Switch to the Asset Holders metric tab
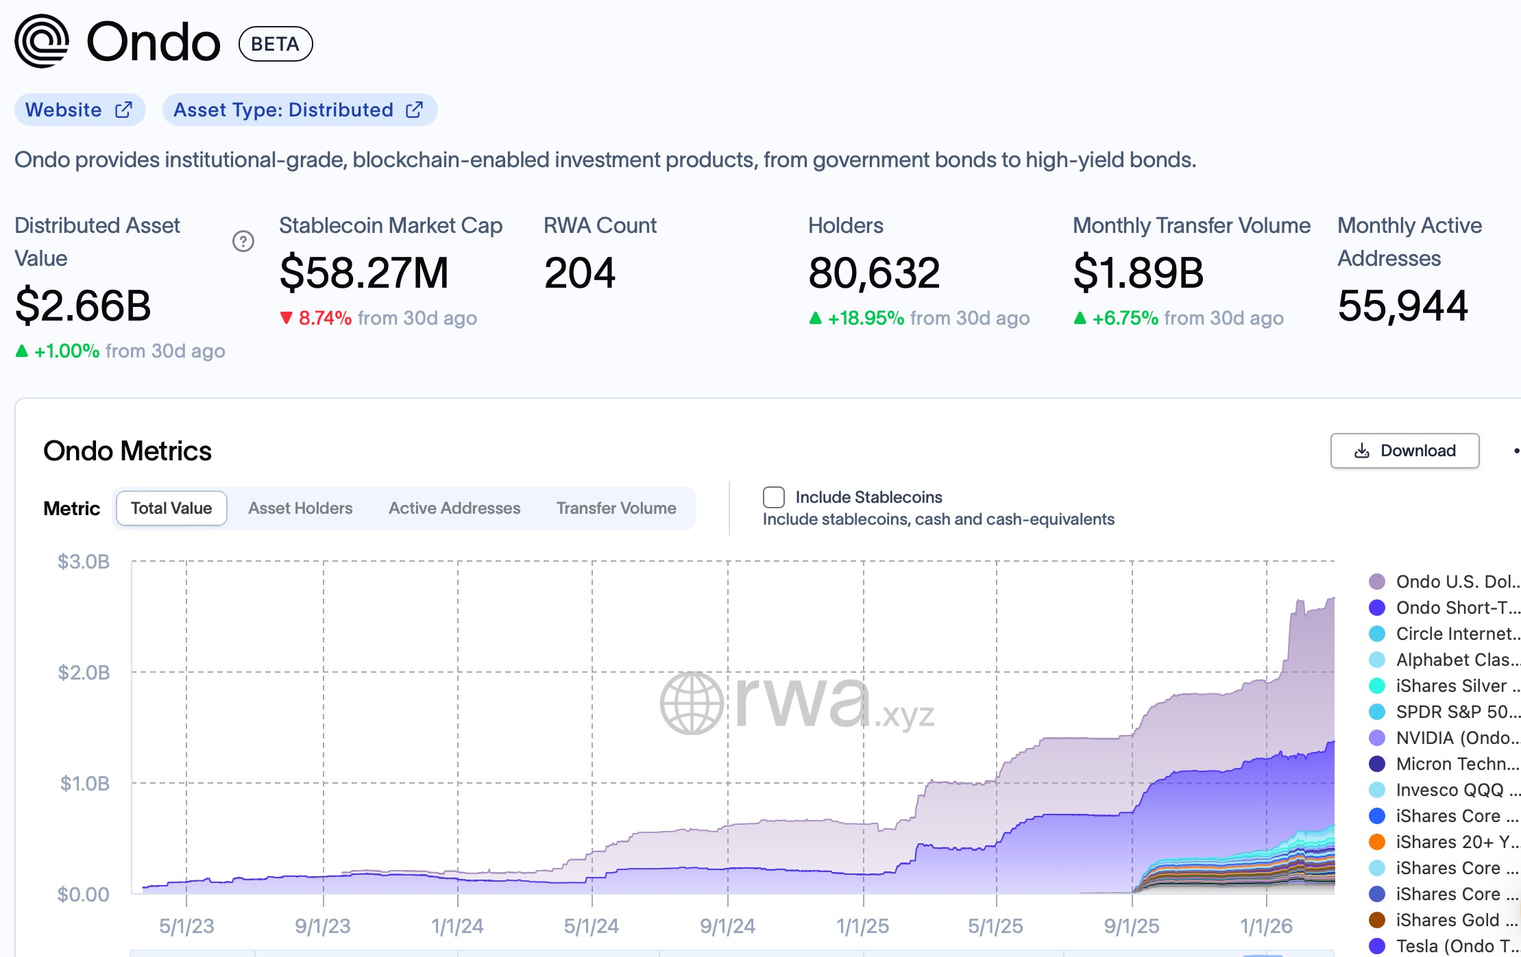1521x957 pixels. (300, 508)
